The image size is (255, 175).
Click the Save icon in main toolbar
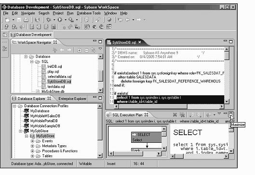[x=19, y=20]
